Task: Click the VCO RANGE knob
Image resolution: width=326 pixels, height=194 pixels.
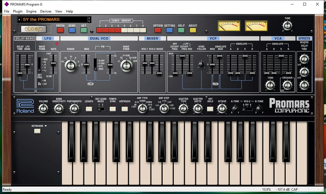Action: [71, 65]
